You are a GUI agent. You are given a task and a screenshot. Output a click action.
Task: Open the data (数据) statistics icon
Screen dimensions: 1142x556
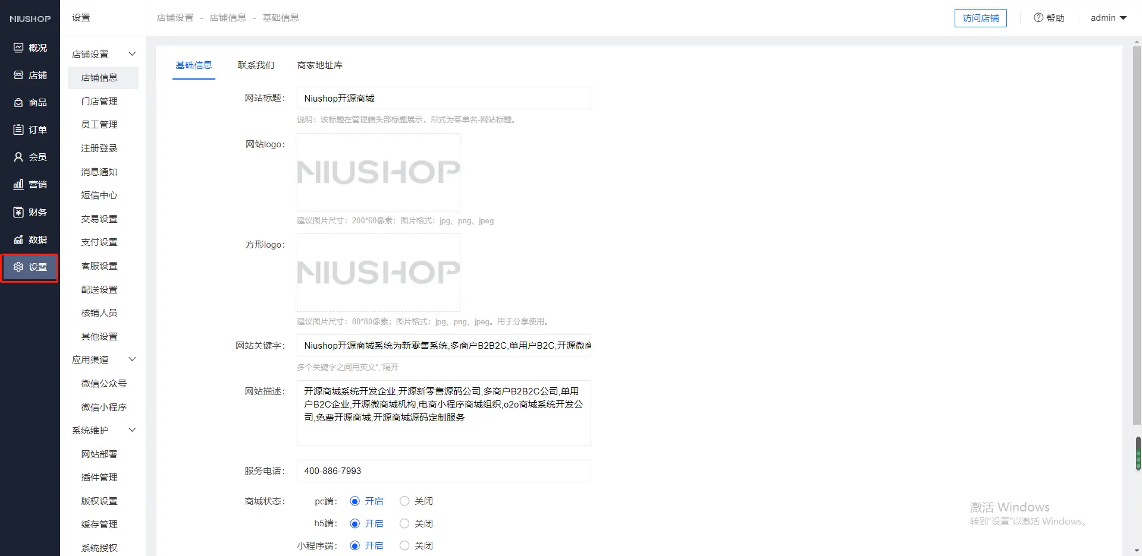[18, 240]
